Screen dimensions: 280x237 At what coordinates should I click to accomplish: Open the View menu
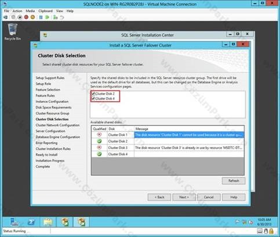tap(60, 11)
